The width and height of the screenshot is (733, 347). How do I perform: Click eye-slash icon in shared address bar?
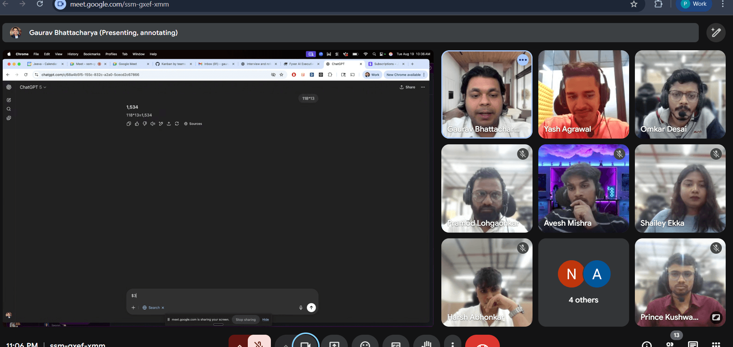pyautogui.click(x=273, y=75)
